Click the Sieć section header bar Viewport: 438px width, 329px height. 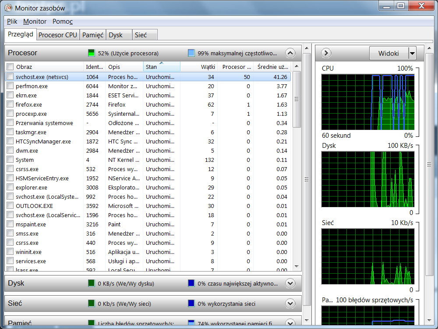tap(153, 303)
